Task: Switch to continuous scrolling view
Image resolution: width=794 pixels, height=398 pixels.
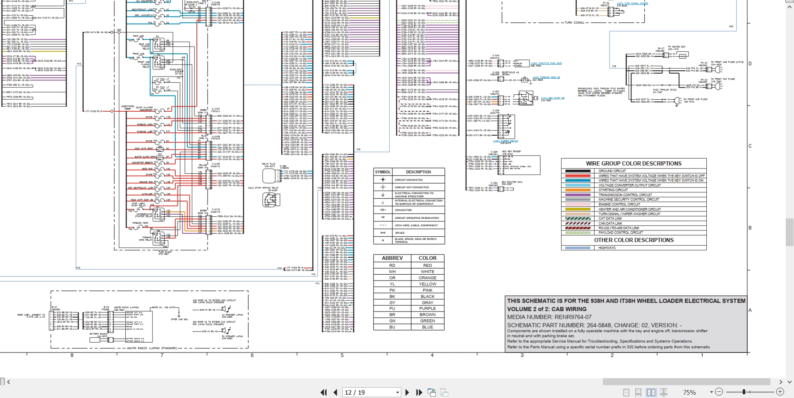Action: click(639, 392)
